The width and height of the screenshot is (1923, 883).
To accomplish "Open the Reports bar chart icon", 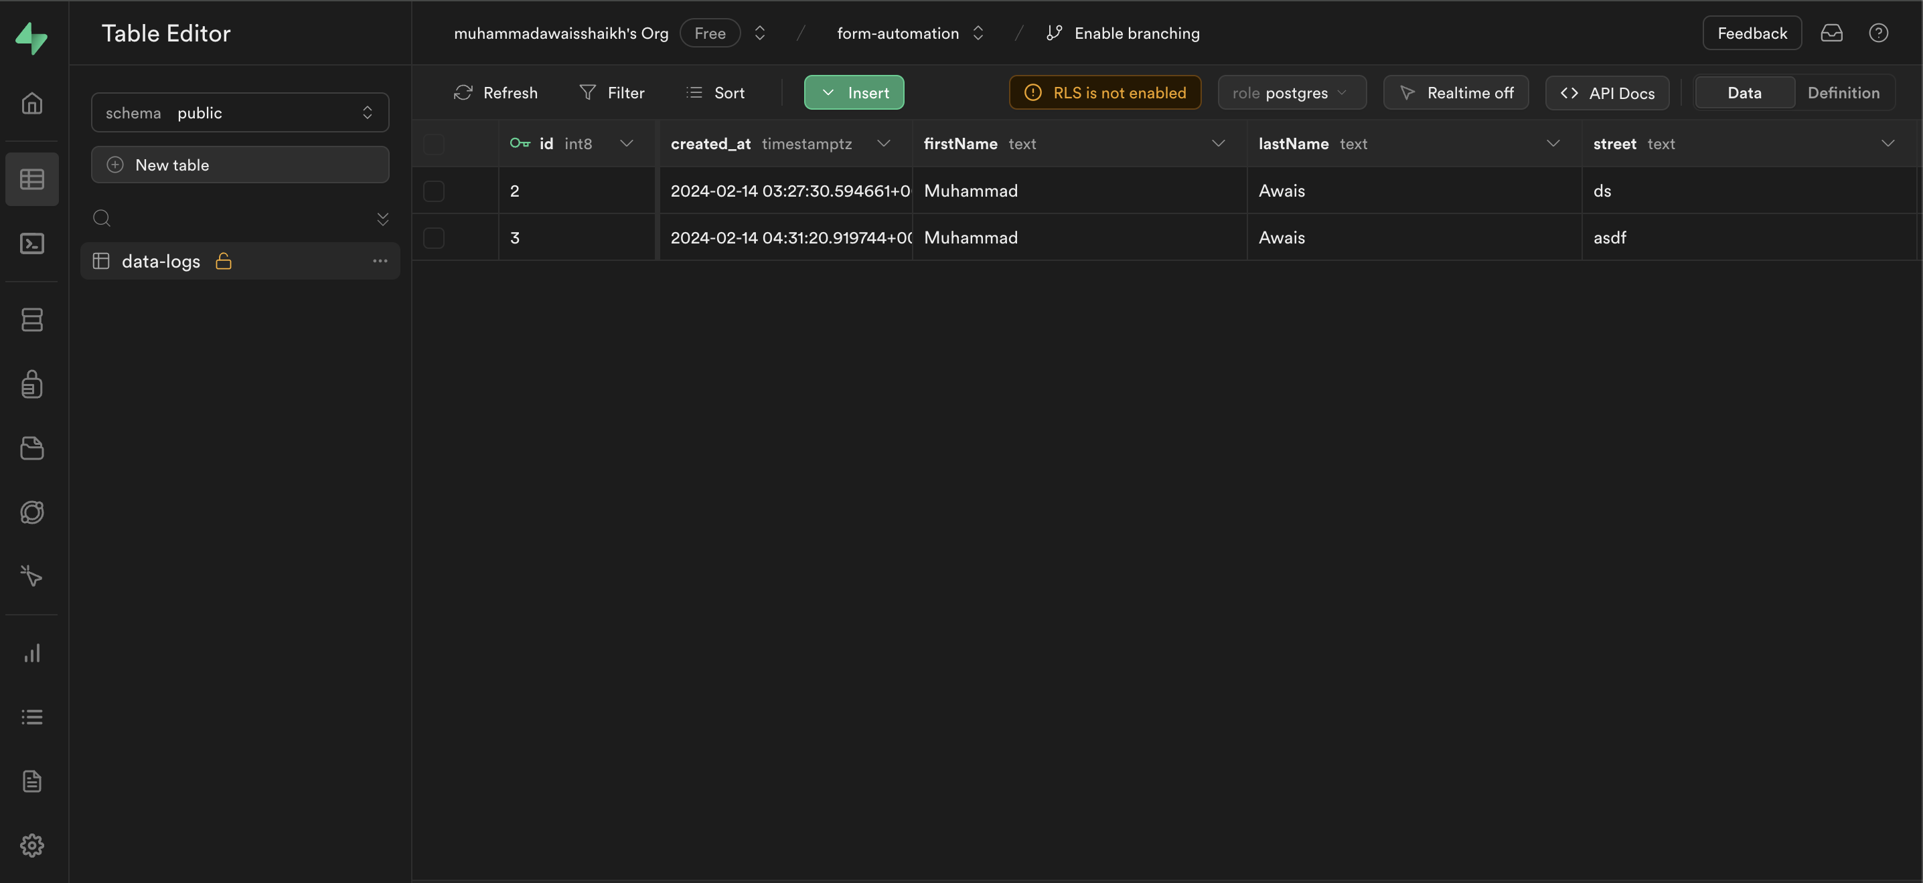I will (32, 654).
